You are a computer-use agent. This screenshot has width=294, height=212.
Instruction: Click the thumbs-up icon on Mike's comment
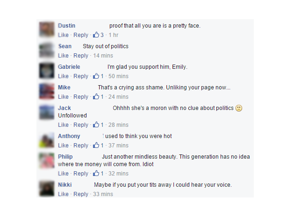[x=96, y=96]
